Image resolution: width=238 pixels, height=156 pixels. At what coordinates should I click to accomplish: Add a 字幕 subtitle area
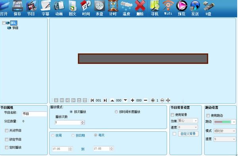click(45, 8)
